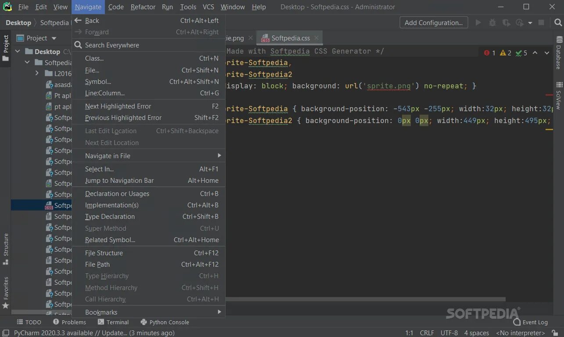The width and height of the screenshot is (564, 337).
Task: Close the Softpedia.css editor tab
Action: pos(317,38)
